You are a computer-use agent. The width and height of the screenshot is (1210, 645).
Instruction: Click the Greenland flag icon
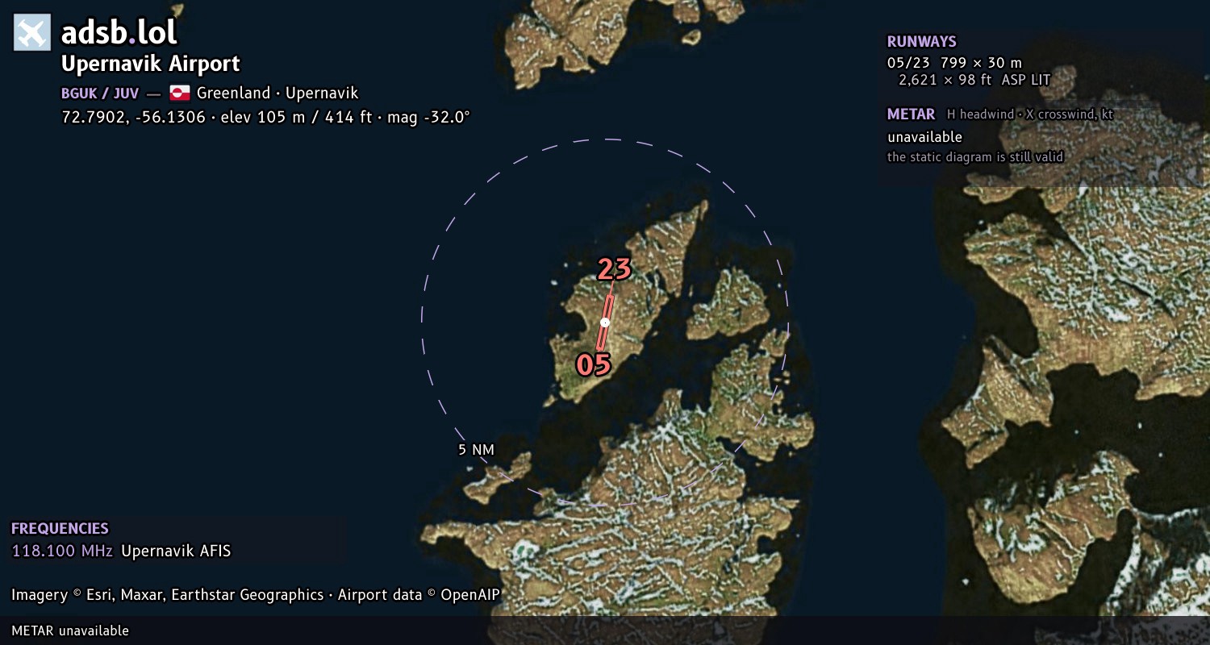[179, 93]
